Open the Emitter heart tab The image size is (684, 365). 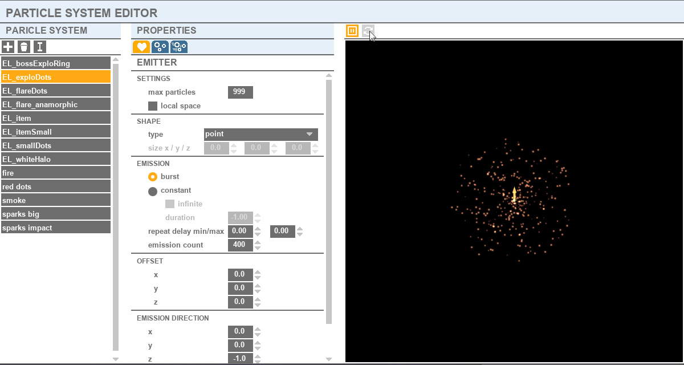[141, 47]
